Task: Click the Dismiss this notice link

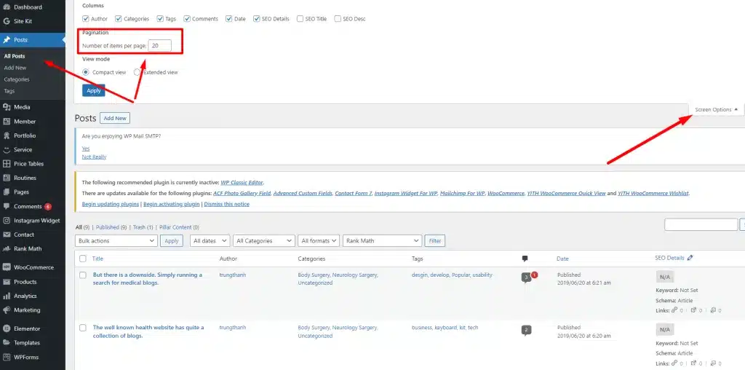Action: point(226,204)
